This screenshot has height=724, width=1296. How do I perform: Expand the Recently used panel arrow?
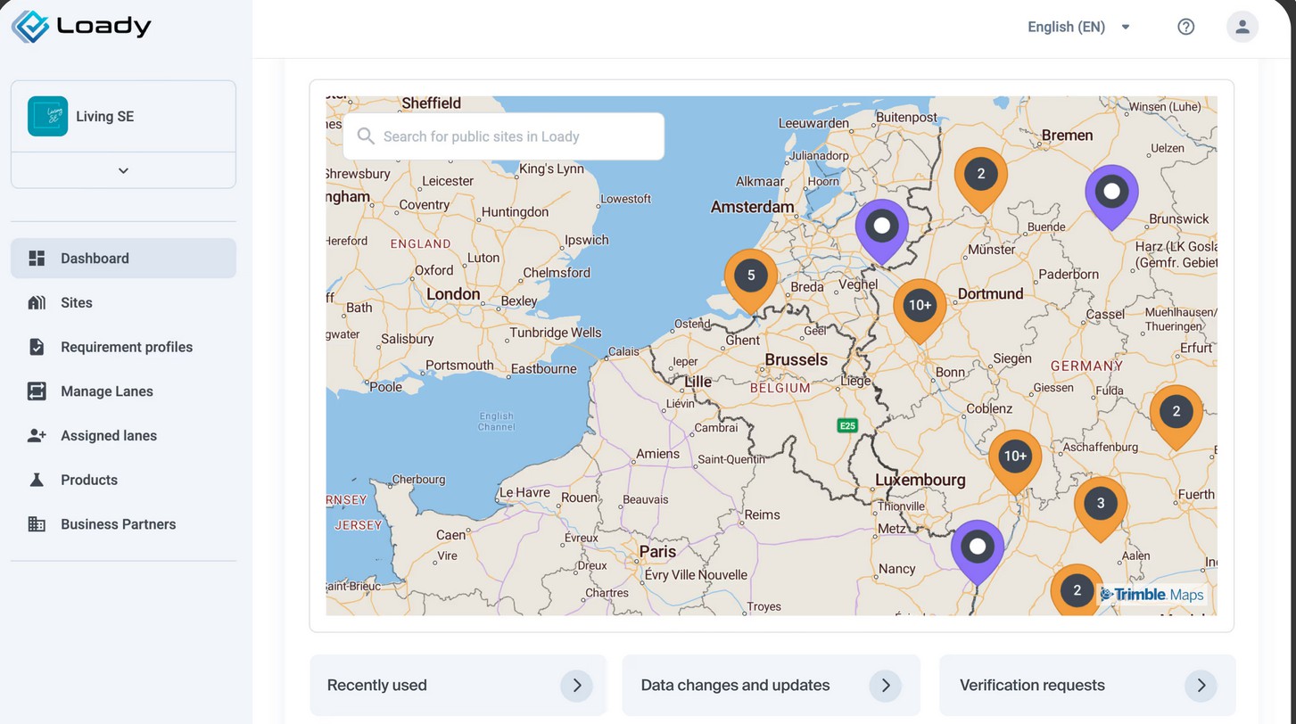pyautogui.click(x=576, y=686)
